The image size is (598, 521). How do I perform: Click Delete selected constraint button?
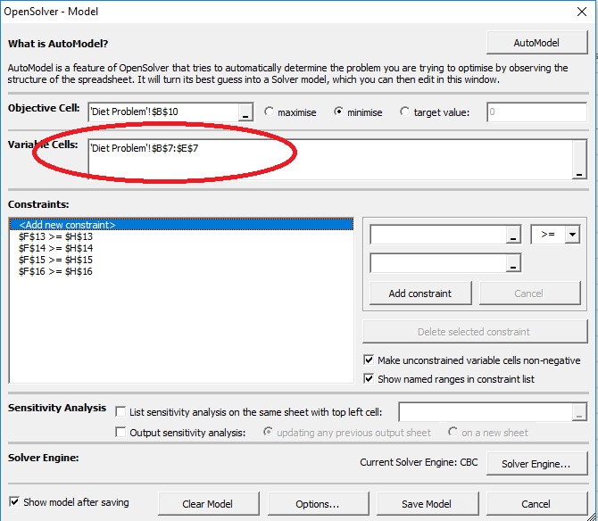pyautogui.click(x=475, y=332)
